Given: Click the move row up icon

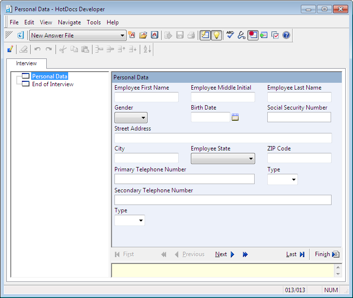Looking at the screenshot, I should (122, 49).
